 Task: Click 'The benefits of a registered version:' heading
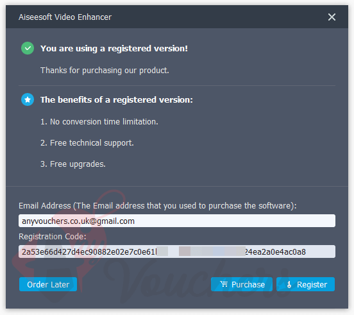tap(117, 100)
